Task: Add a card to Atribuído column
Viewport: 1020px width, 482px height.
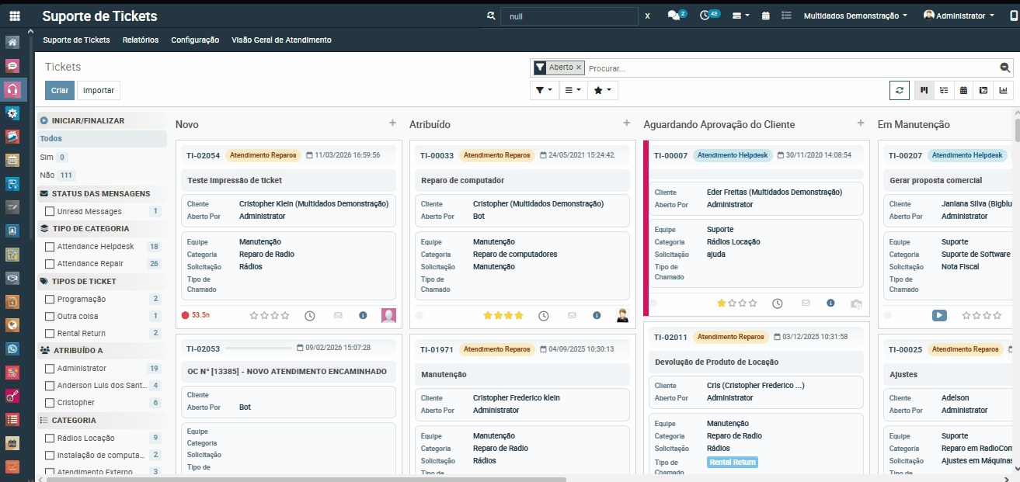Action: [x=626, y=123]
